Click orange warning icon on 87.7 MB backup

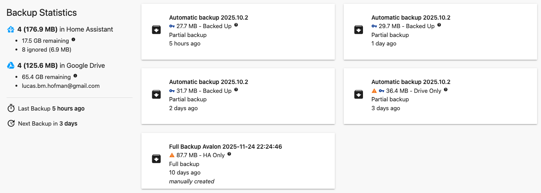coord(172,155)
